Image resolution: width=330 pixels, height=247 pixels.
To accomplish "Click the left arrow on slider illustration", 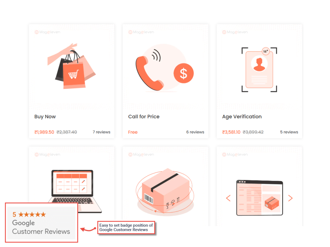I will coord(228,198).
